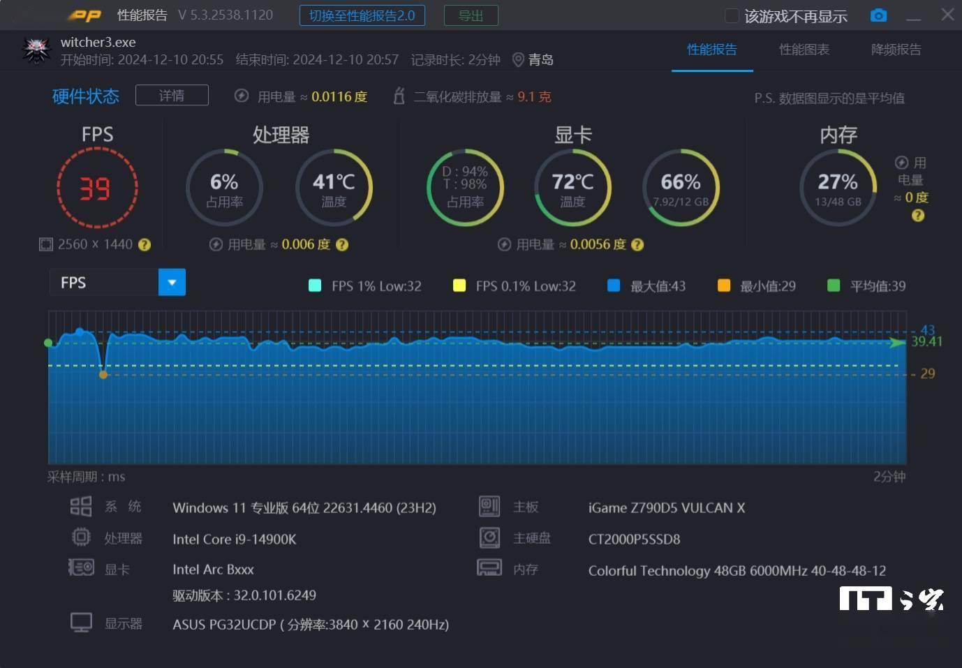Click the FPS 39 gauge
The image size is (962, 668).
[97, 188]
